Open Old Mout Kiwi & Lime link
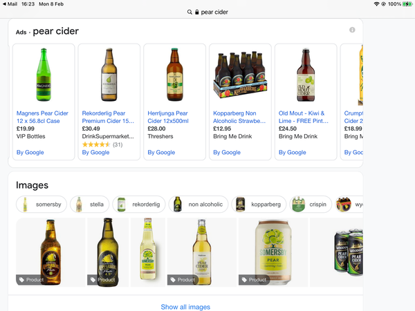The image size is (415, 311). click(x=304, y=117)
